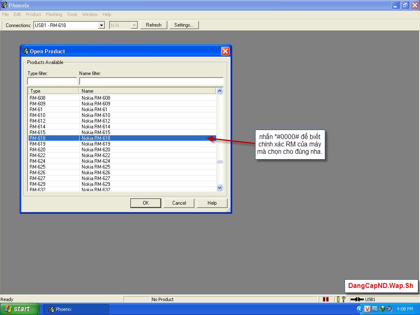Screen dimensions: 420x315
Task: Select the RM-619 row
Action: click(122, 144)
